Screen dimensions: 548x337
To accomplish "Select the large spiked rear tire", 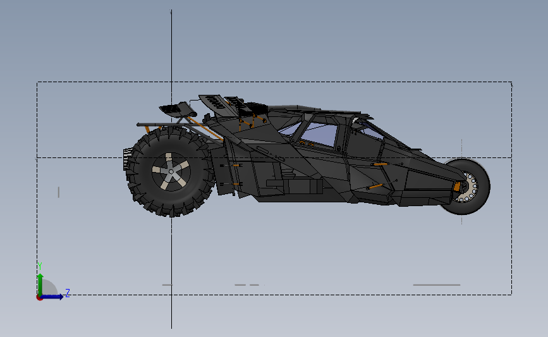I will [171, 171].
